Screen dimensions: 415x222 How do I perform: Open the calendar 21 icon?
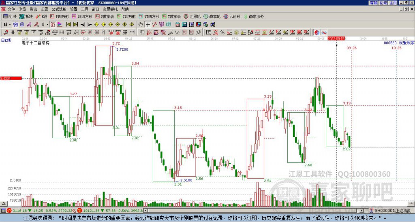coord(178,25)
